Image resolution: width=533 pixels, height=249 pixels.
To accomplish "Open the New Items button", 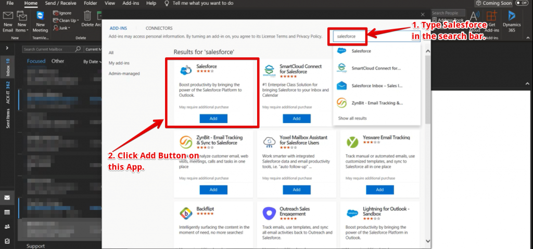I will click(x=22, y=22).
